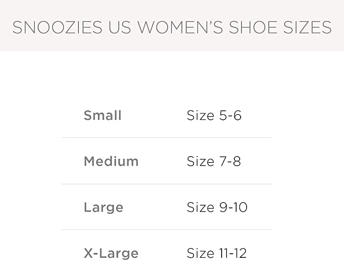Click the "X-Large" size label

pos(111,252)
